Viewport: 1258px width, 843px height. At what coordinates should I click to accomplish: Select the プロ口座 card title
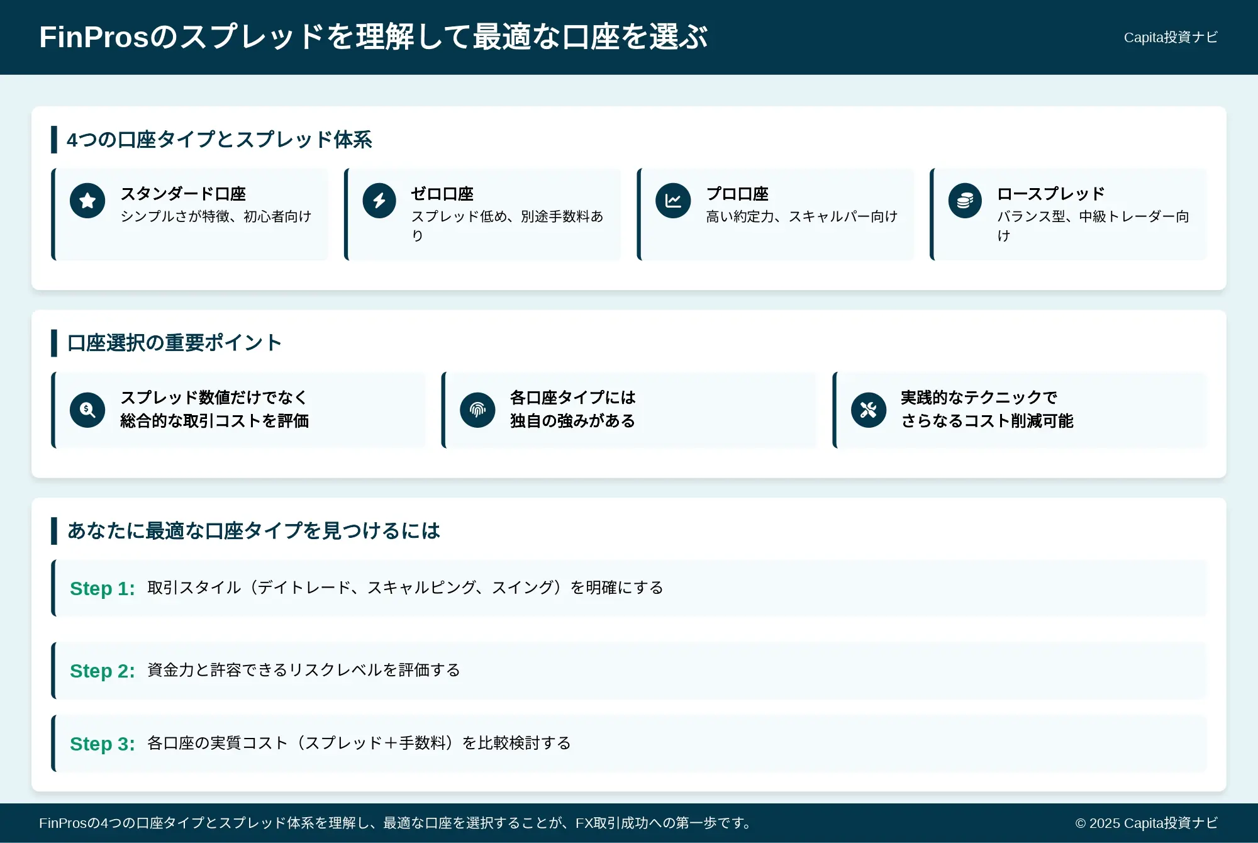pyautogui.click(x=737, y=194)
